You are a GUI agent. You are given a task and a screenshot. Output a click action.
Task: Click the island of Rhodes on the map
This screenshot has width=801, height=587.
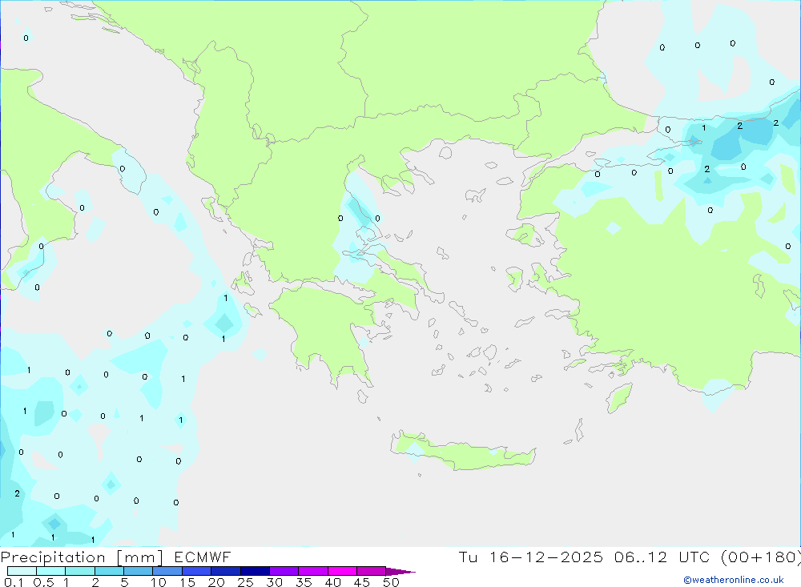click(618, 398)
